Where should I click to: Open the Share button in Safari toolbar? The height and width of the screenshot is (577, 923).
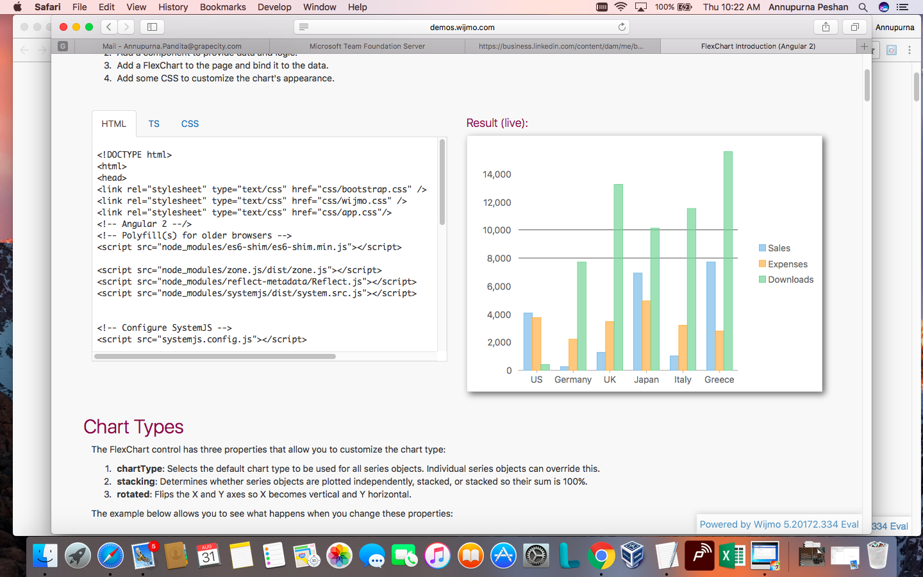pos(826,27)
